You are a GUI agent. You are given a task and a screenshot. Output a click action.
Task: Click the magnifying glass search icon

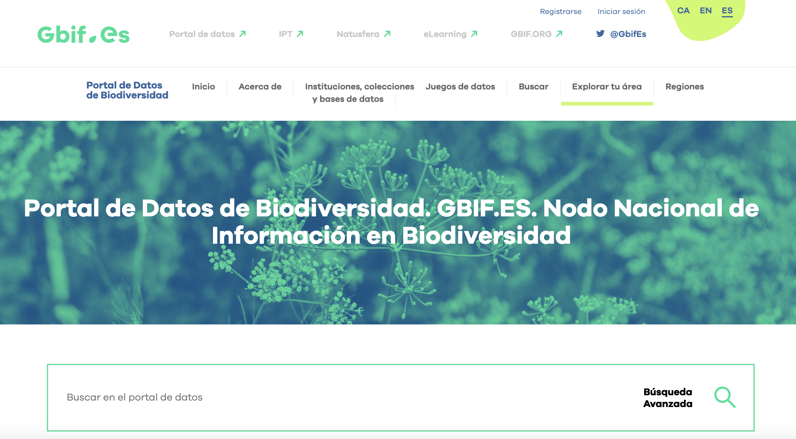(725, 397)
